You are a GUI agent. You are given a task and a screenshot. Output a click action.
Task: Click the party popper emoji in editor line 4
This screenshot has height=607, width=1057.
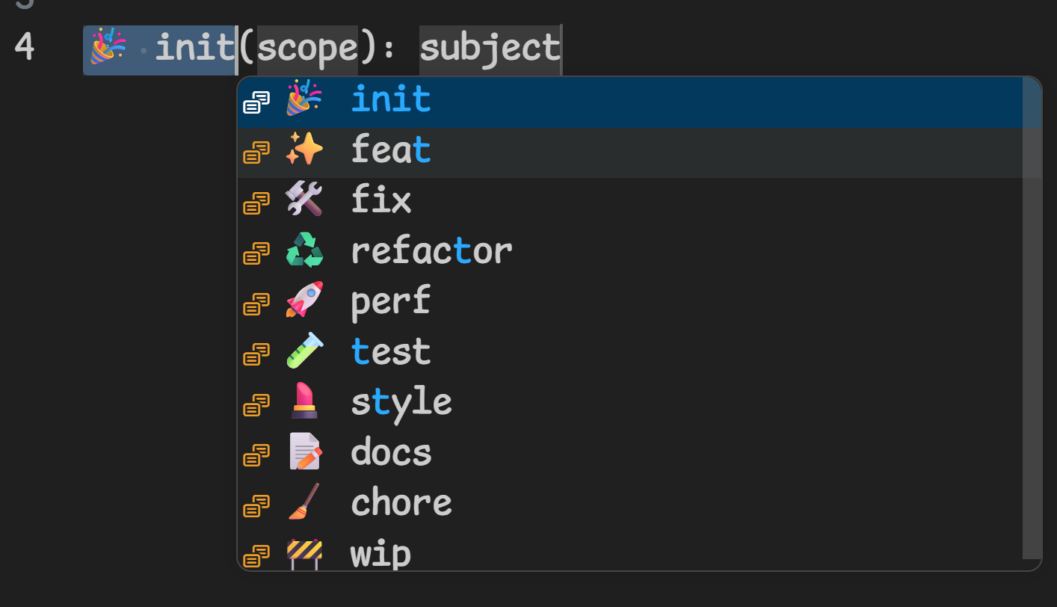108,47
